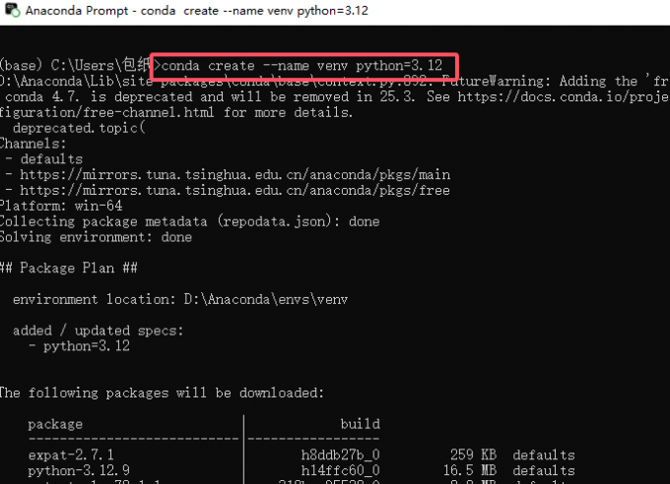Click the 'expat-2.7.1' package name
Image resolution: width=670 pixels, height=484 pixels.
click(x=71, y=454)
